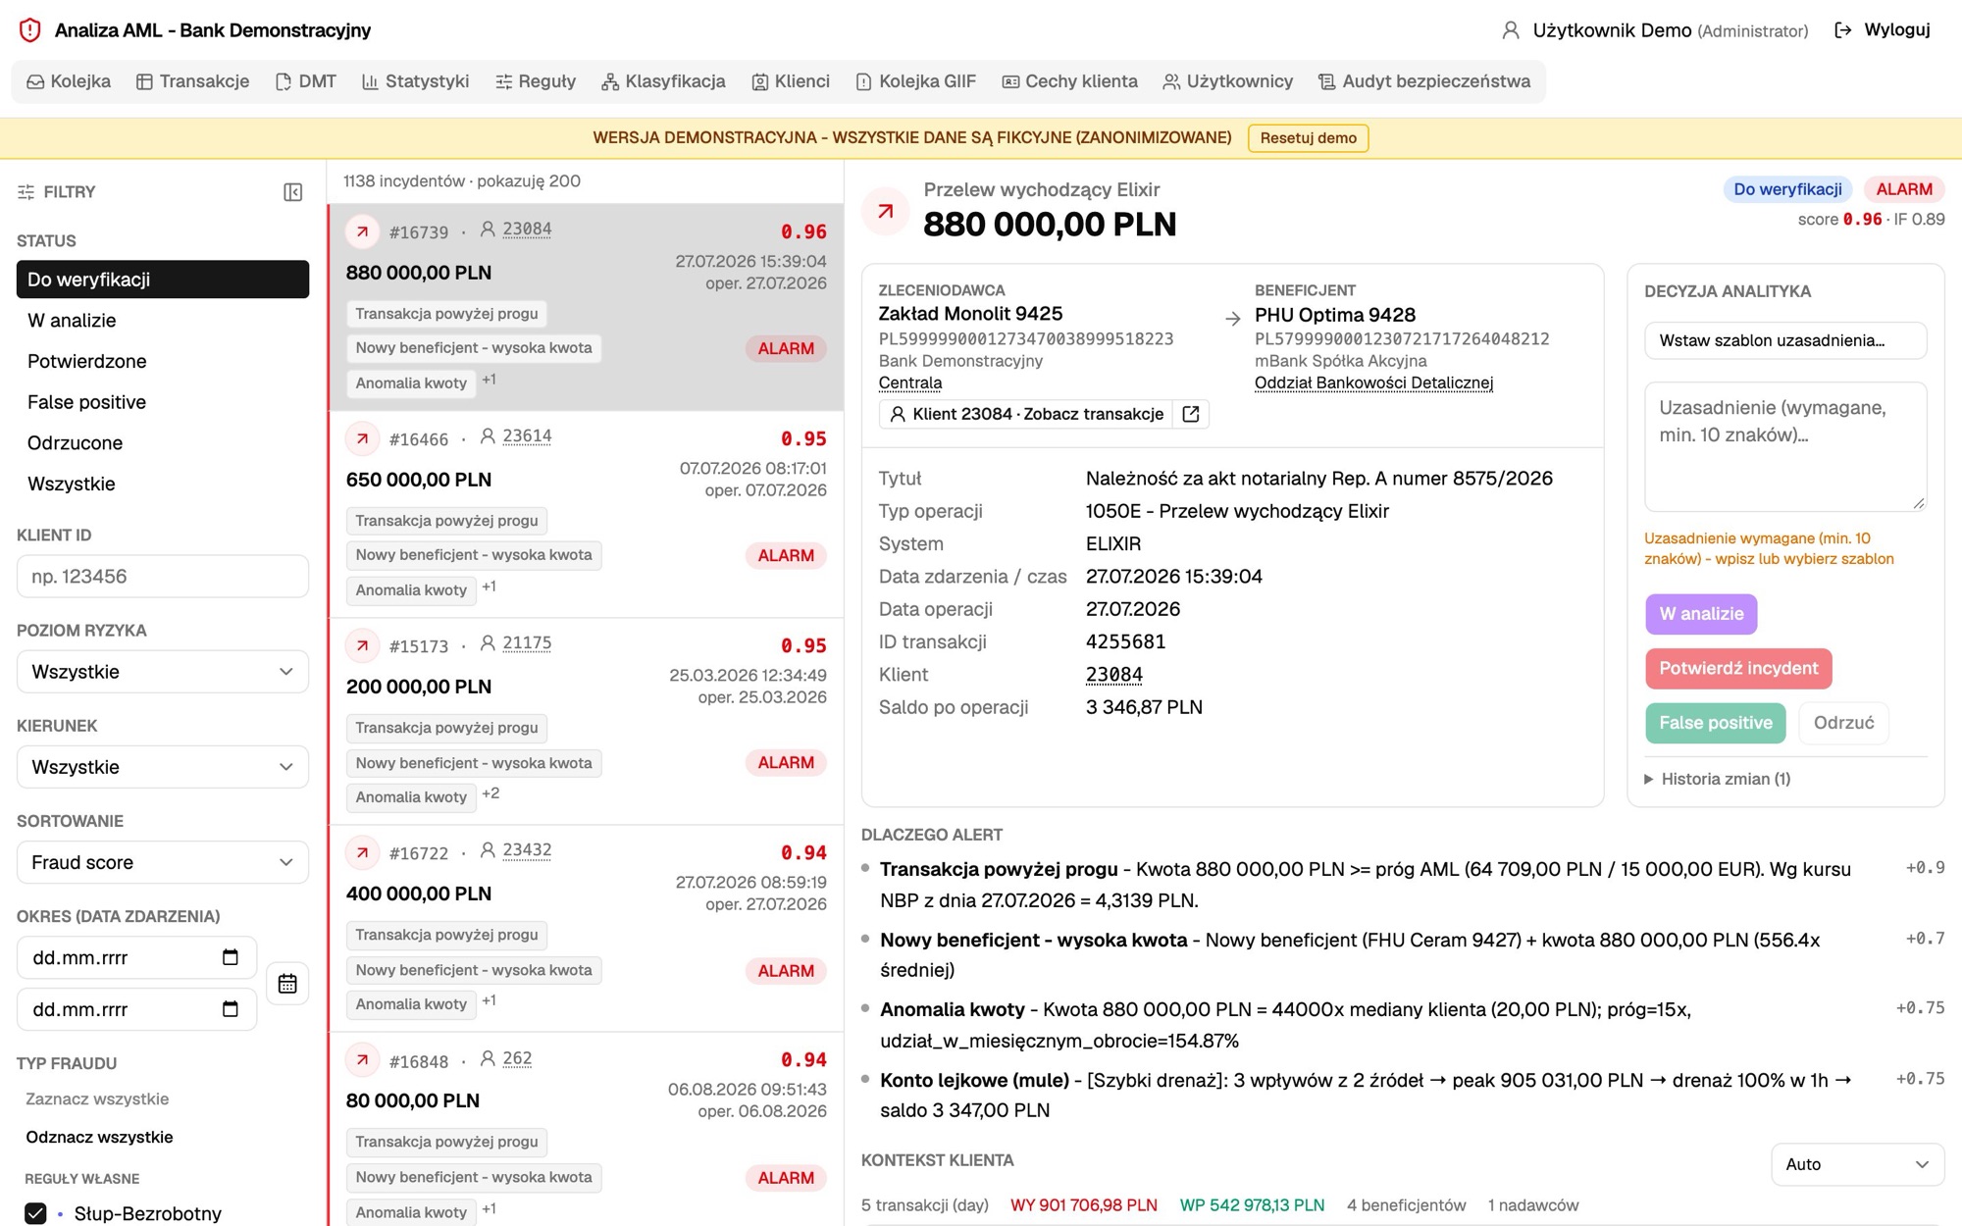Open the Wstaw szablon uzasadnienia selector
The height and width of the screenshot is (1226, 1962).
1785,340
